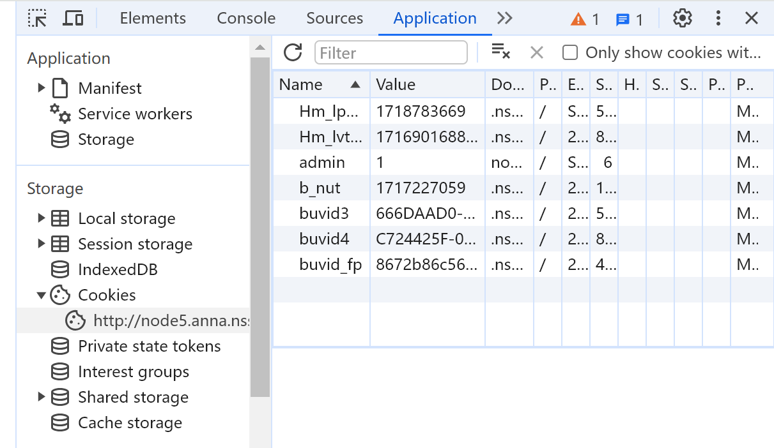Screen dimensions: 774x448
Task: Click value 666DAAD0-...
Action: [426, 213]
